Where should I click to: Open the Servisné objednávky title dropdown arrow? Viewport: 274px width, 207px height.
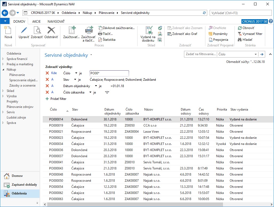91,55
